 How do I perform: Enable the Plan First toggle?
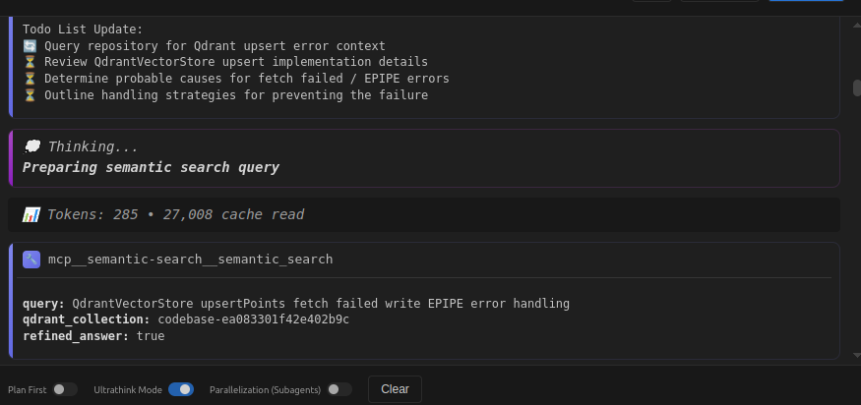(x=65, y=389)
